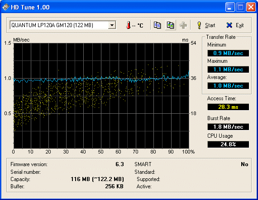
Task: Click the Capacity label
Action: click(20, 179)
